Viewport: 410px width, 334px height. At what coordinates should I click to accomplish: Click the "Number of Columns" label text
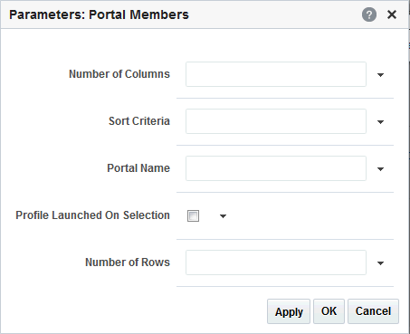click(x=119, y=74)
